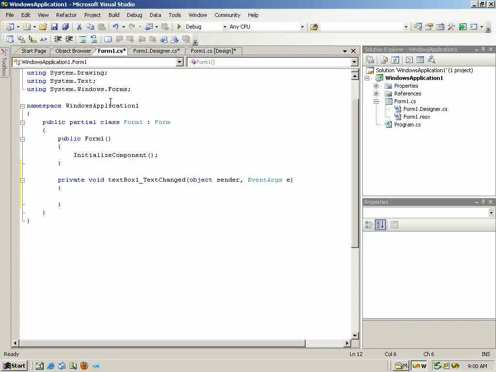
Task: Undo the last edit with the Undo icon
Action: (116, 27)
